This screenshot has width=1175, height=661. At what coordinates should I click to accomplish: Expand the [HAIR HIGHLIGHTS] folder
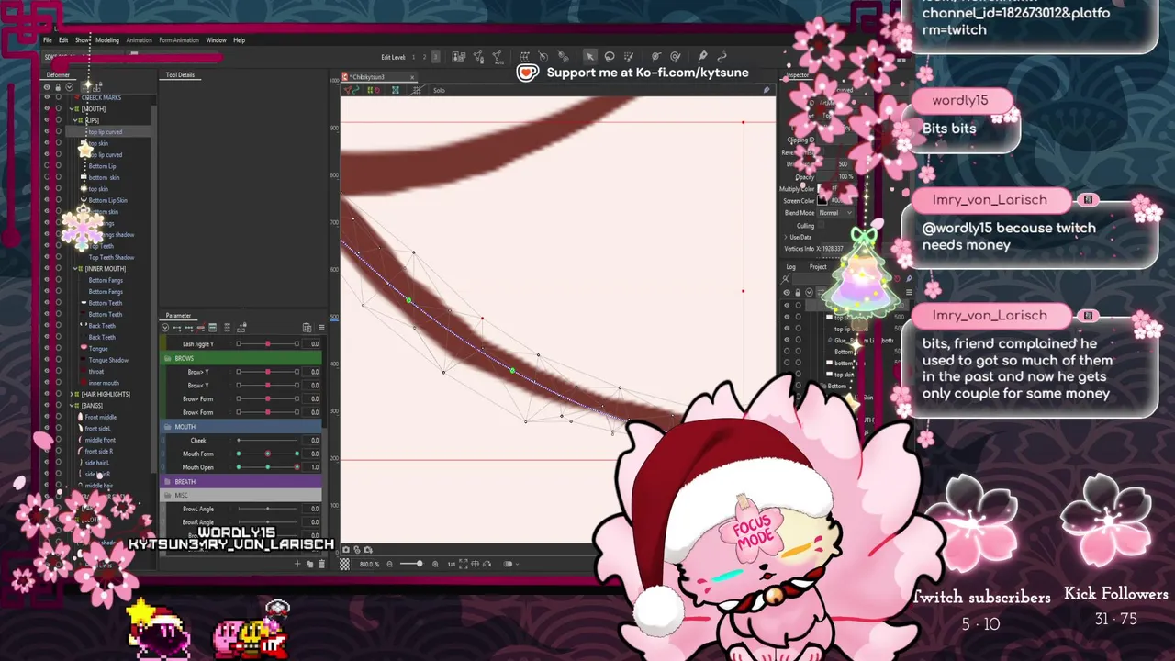(x=72, y=394)
